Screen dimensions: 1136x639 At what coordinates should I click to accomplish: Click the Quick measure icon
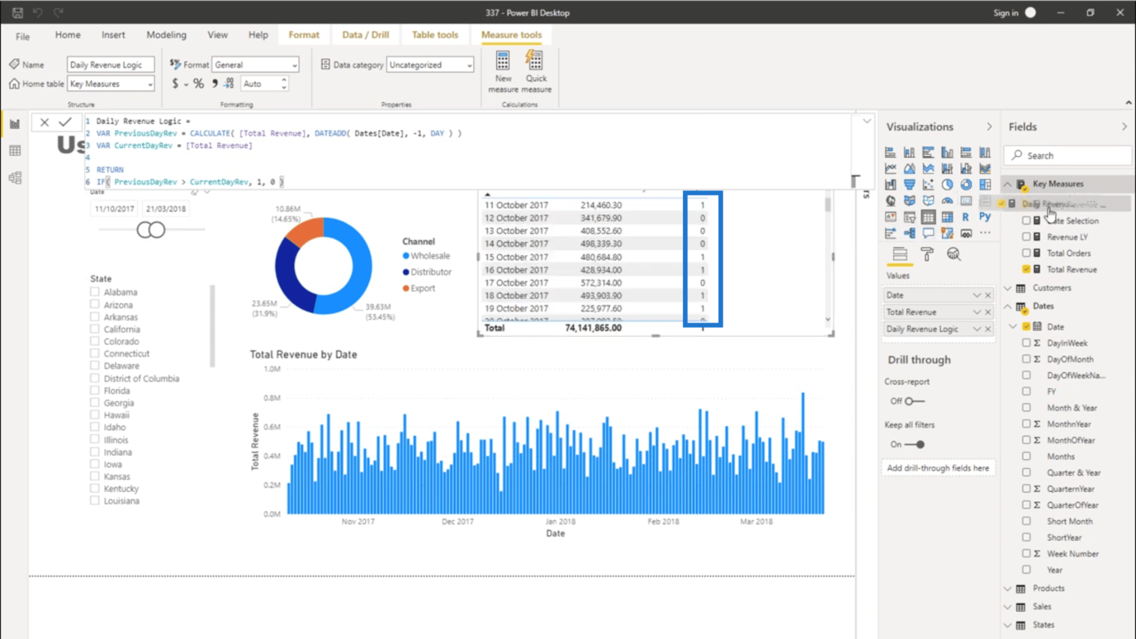[x=535, y=62]
